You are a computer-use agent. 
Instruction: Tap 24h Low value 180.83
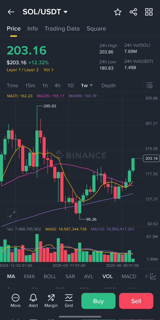coord(106,68)
